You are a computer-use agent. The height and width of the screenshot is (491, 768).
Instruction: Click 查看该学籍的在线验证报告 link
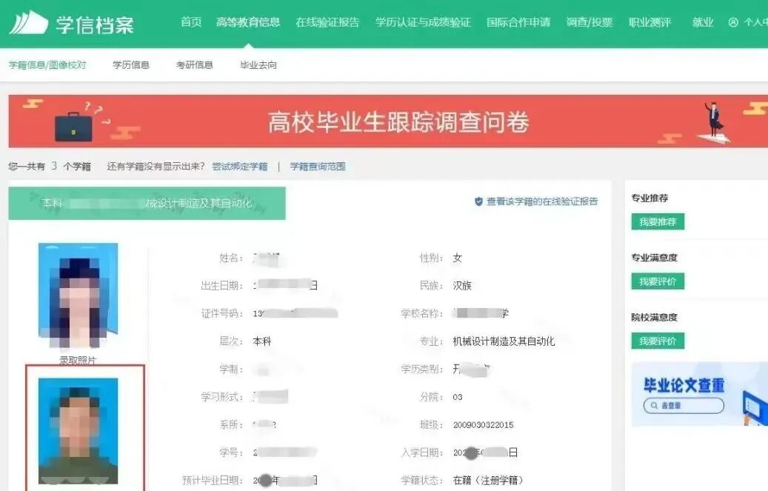[x=542, y=201]
